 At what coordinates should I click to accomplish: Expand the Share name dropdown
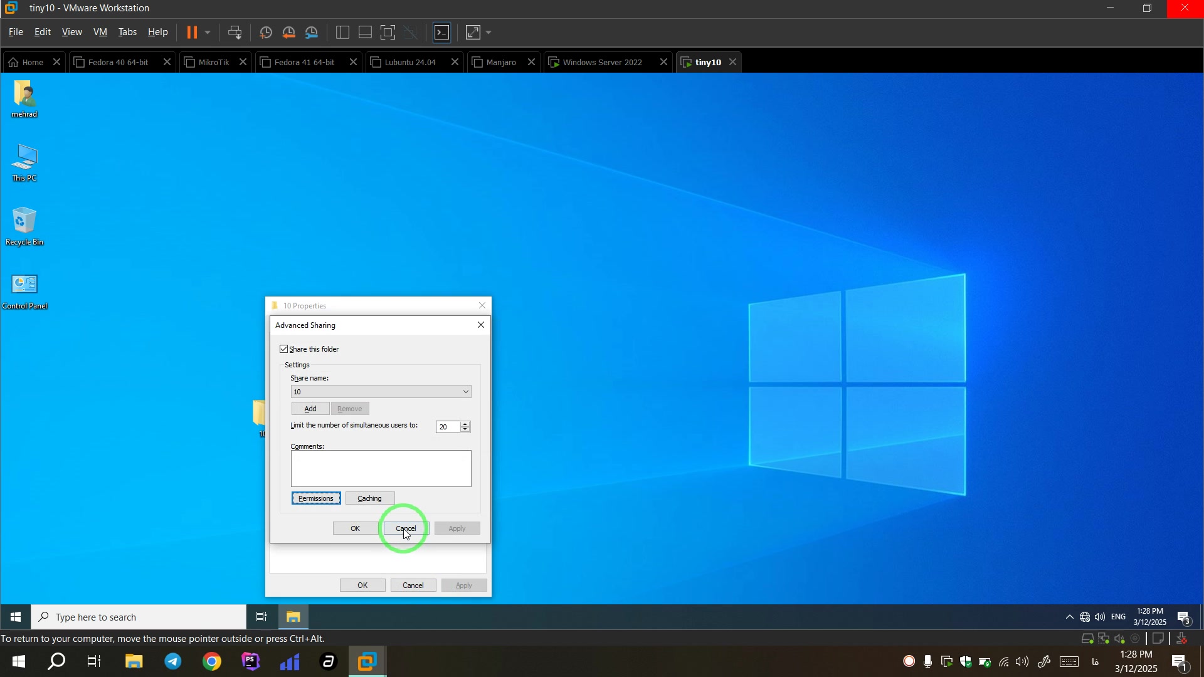point(466,392)
